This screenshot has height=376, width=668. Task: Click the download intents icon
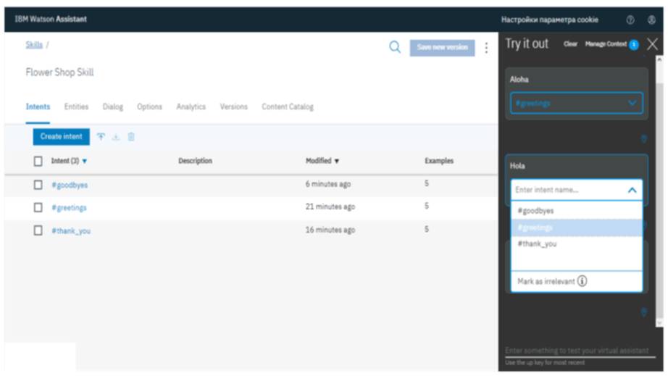click(x=115, y=137)
